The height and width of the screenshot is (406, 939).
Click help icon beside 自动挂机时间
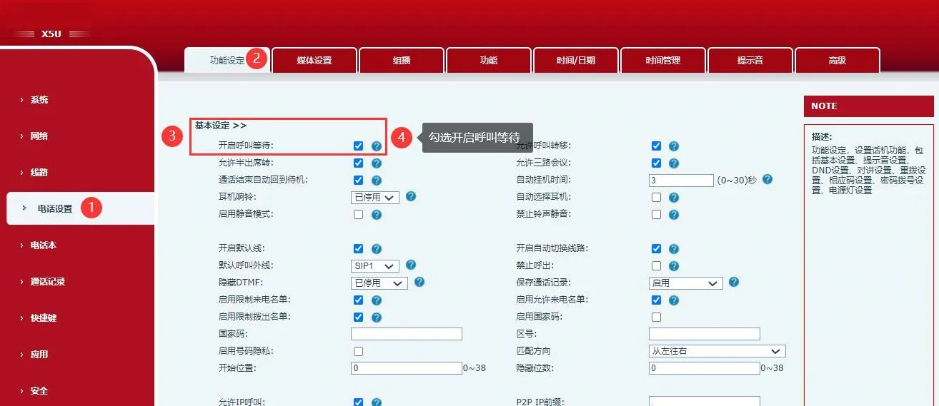[x=767, y=180]
